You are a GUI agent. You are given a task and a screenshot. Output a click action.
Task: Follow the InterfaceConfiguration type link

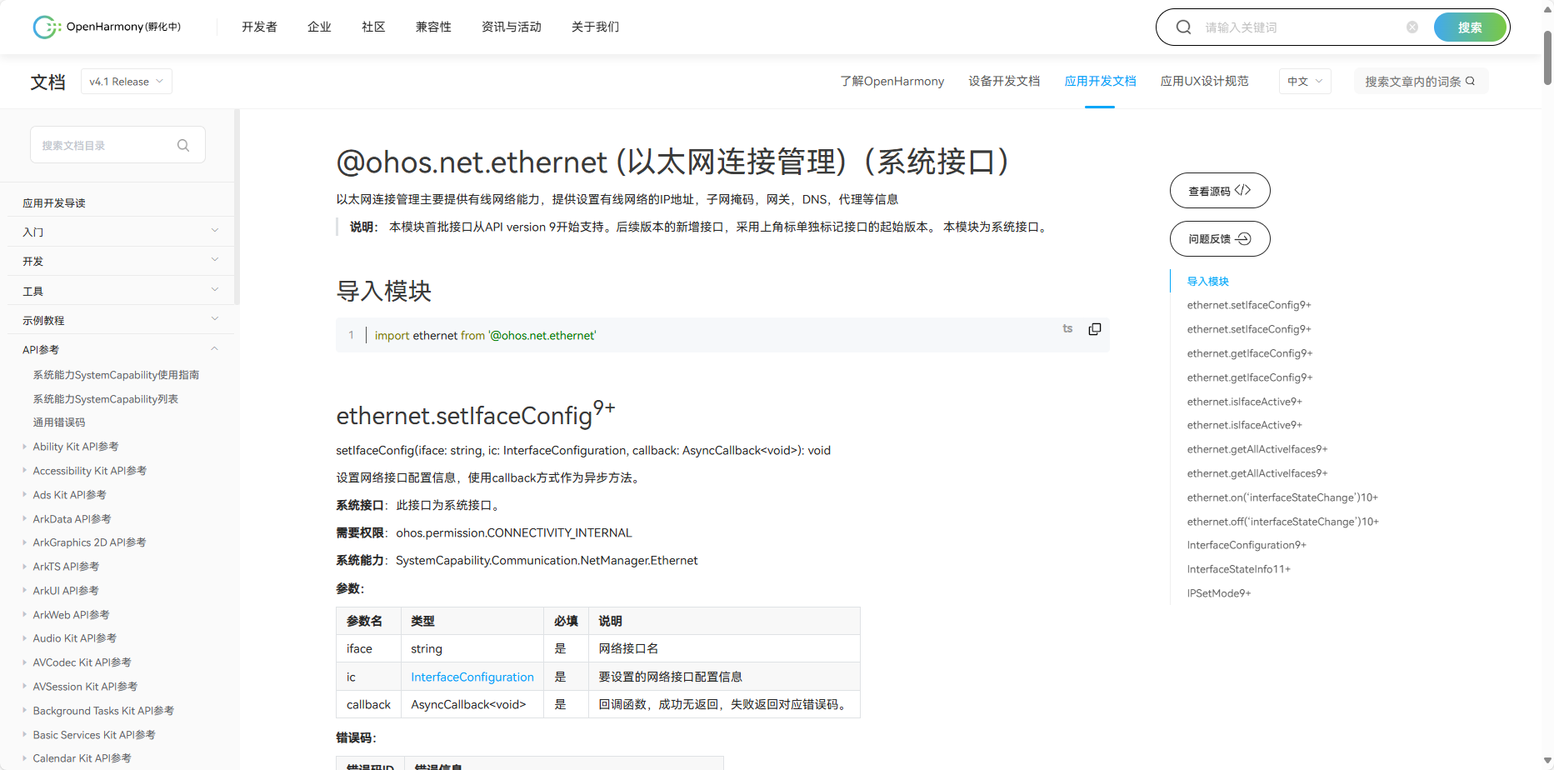click(472, 677)
